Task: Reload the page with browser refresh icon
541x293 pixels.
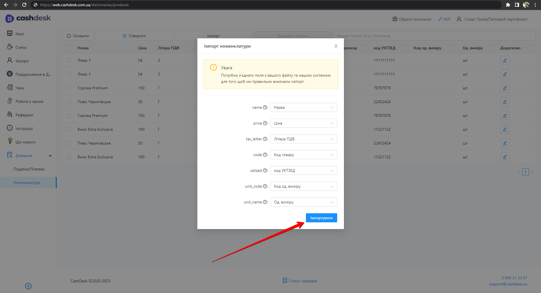Action: click(24, 5)
